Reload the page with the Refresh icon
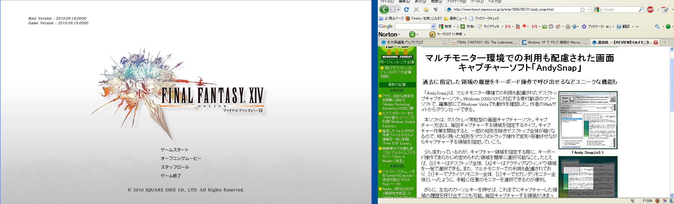The width and height of the screenshot is (674, 204). pyautogui.click(x=406, y=10)
